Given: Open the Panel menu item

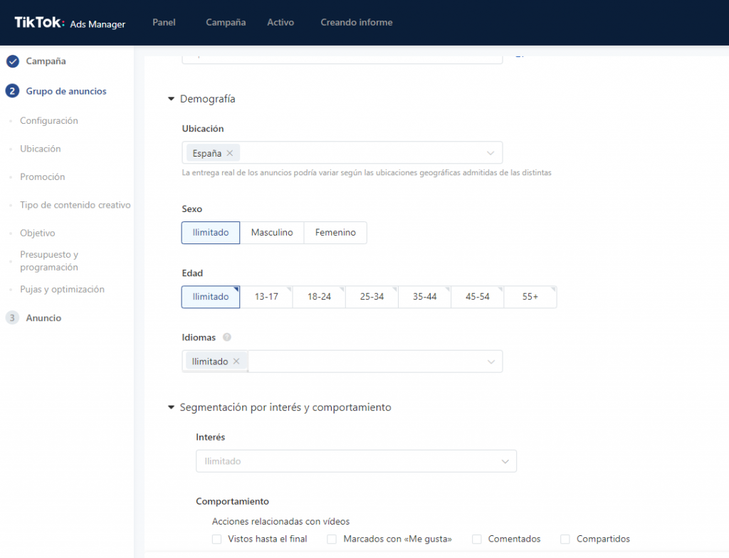Looking at the screenshot, I should tap(164, 22).
